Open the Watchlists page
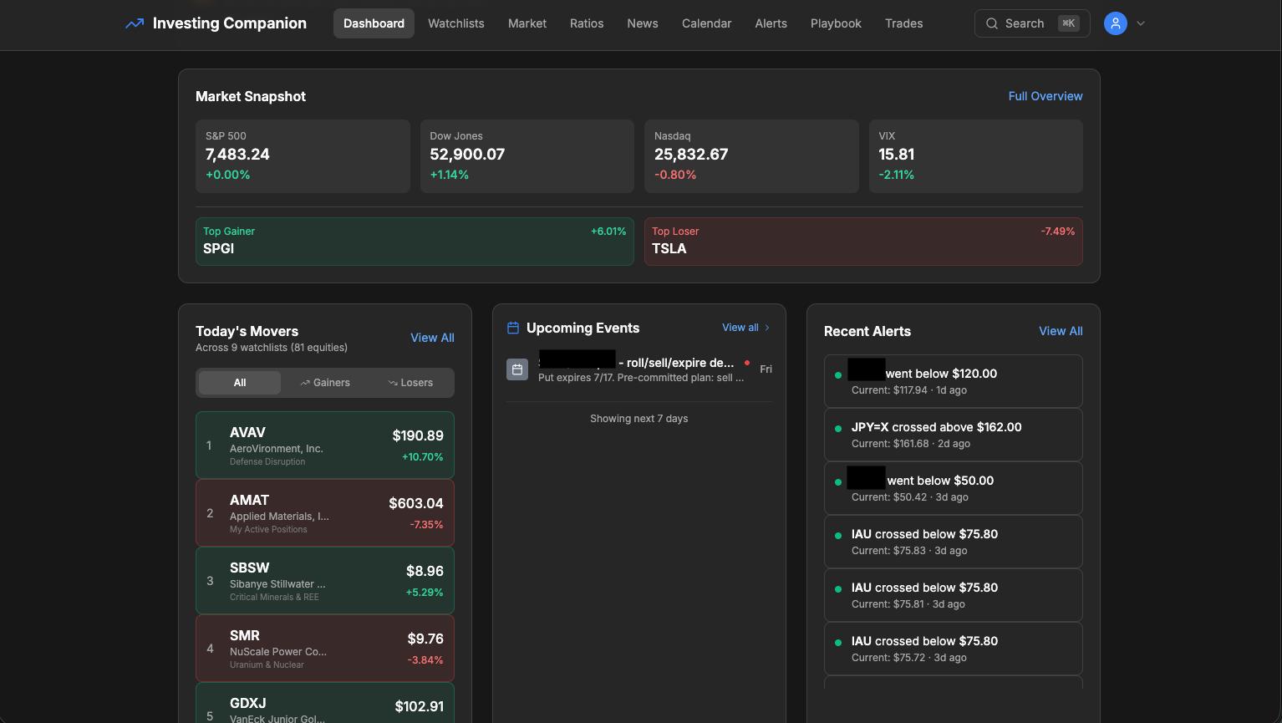This screenshot has height=723, width=1282. pos(456,23)
